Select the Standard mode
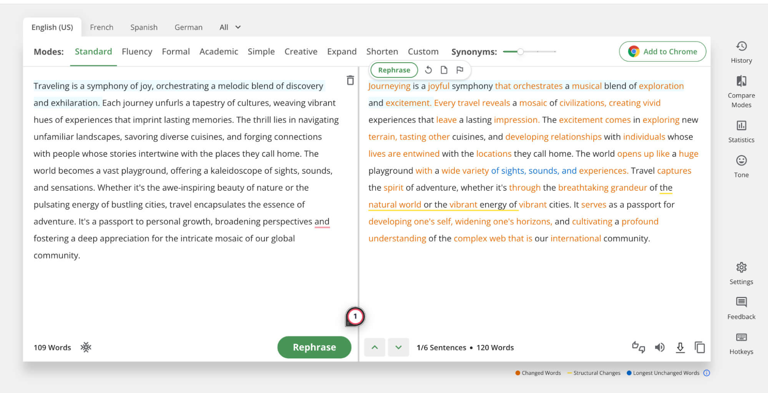Viewport: 768px width, 393px height. (93, 52)
